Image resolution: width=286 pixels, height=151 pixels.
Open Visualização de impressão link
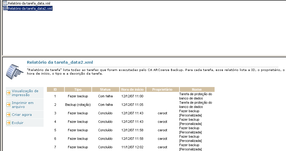click(x=25, y=93)
